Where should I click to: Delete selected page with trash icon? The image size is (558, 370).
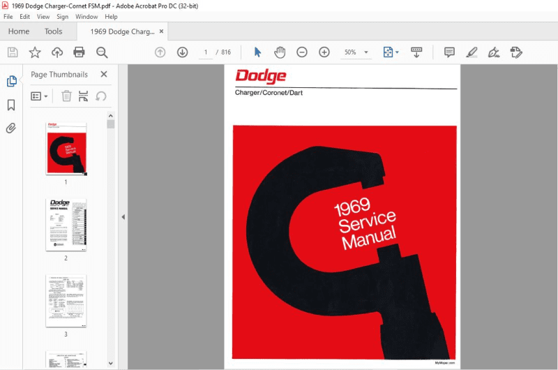tap(66, 96)
